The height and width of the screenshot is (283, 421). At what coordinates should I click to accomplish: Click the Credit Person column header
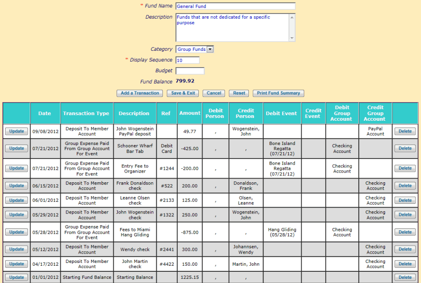coord(246,113)
